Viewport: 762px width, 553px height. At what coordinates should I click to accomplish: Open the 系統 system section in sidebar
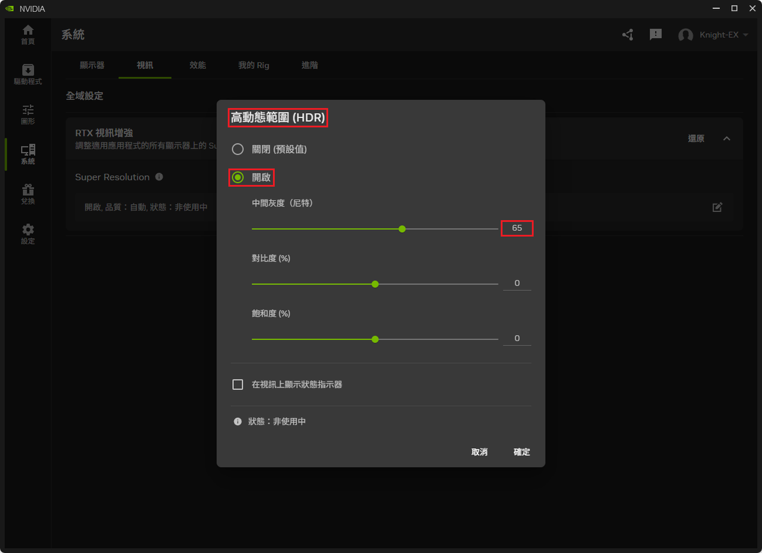[x=28, y=154]
